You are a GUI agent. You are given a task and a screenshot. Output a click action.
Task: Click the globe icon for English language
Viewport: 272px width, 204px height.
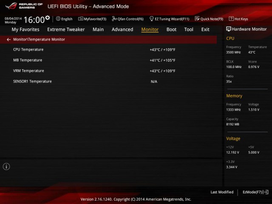(x=58, y=19)
